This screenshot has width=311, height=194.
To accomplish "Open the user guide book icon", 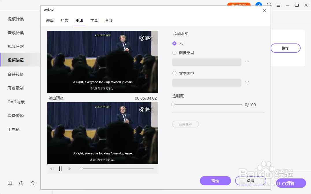I will (x=10, y=183).
